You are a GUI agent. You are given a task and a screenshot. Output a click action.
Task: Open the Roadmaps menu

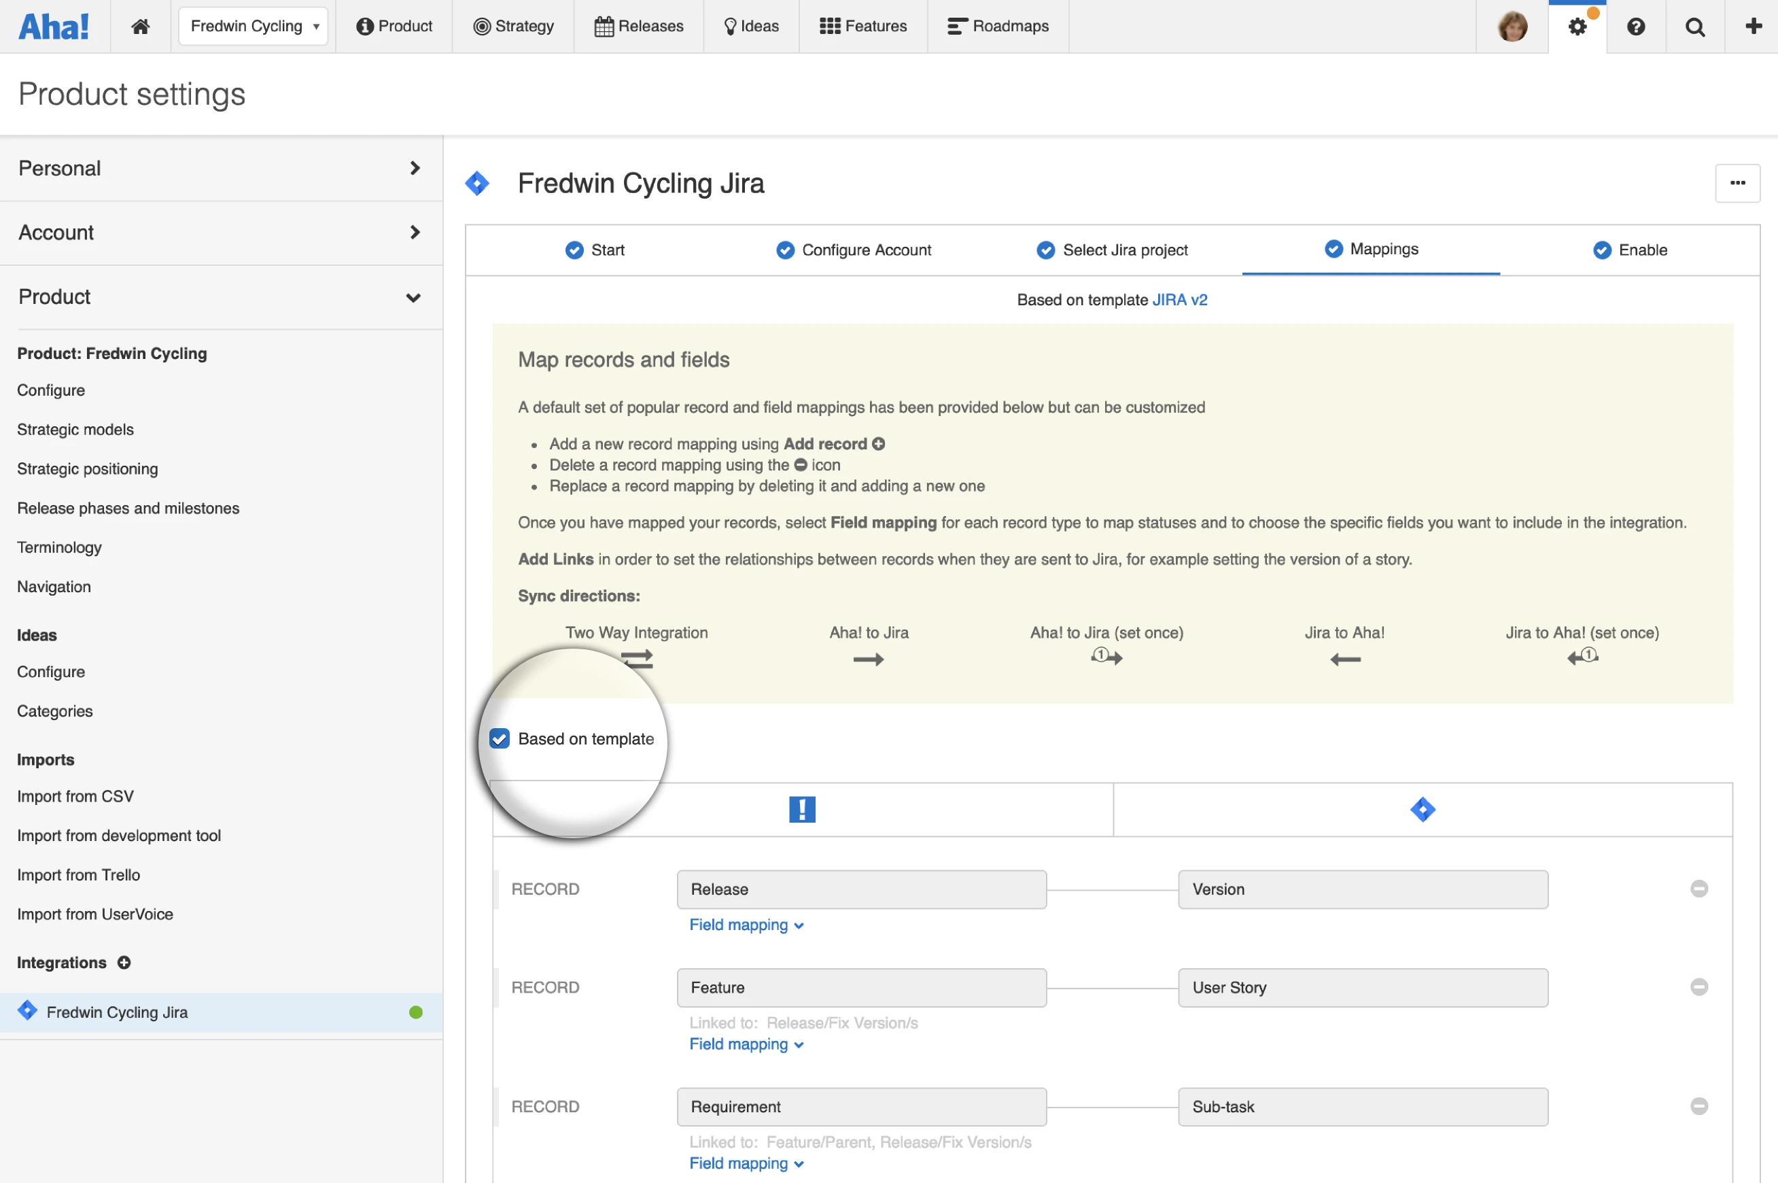[x=998, y=27]
